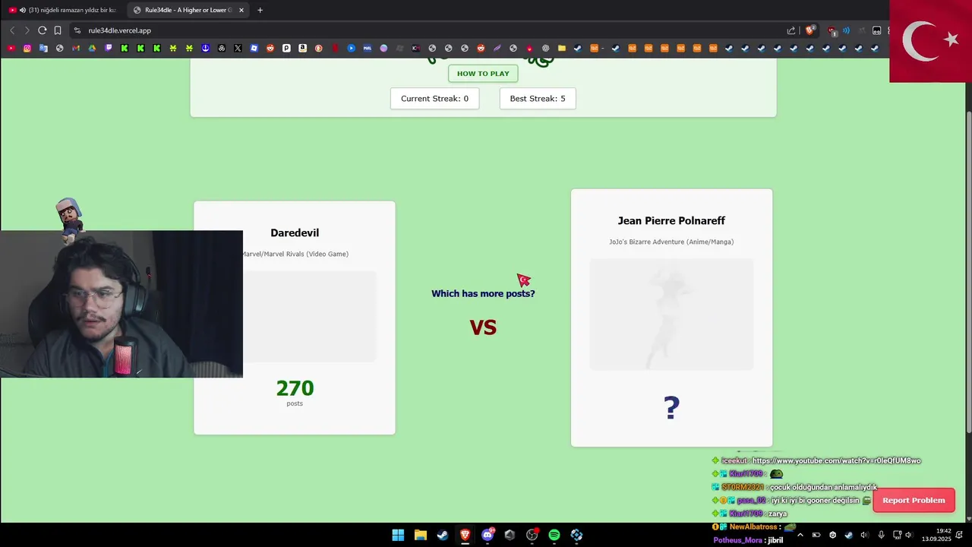Click the address bar URL rule34dle.vercel.app
Image resolution: width=972 pixels, height=547 pixels.
pos(119,30)
